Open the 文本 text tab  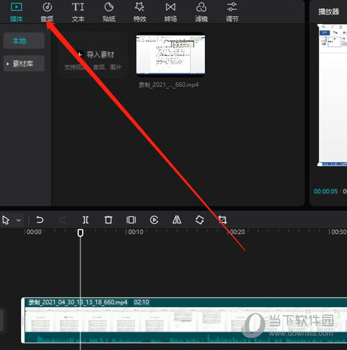click(78, 12)
